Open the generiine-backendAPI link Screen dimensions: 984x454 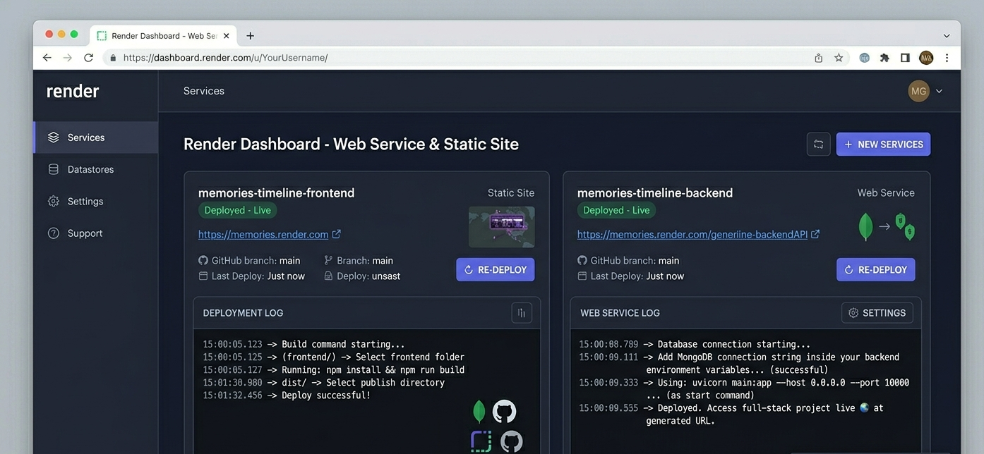[x=692, y=234]
